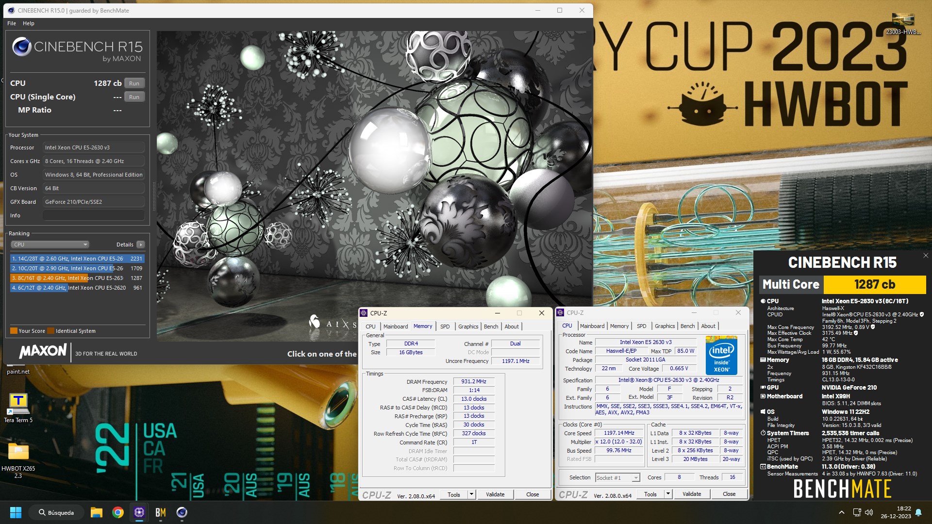Select the paint.net desktop shortcut label
Image resolution: width=932 pixels, height=524 pixels.
tap(18, 372)
